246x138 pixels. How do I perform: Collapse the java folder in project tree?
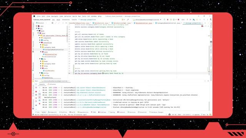tap(38, 33)
